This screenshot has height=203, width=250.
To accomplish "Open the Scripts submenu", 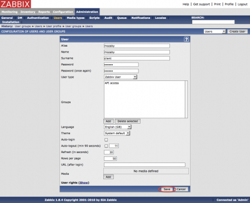I will point(94,18).
